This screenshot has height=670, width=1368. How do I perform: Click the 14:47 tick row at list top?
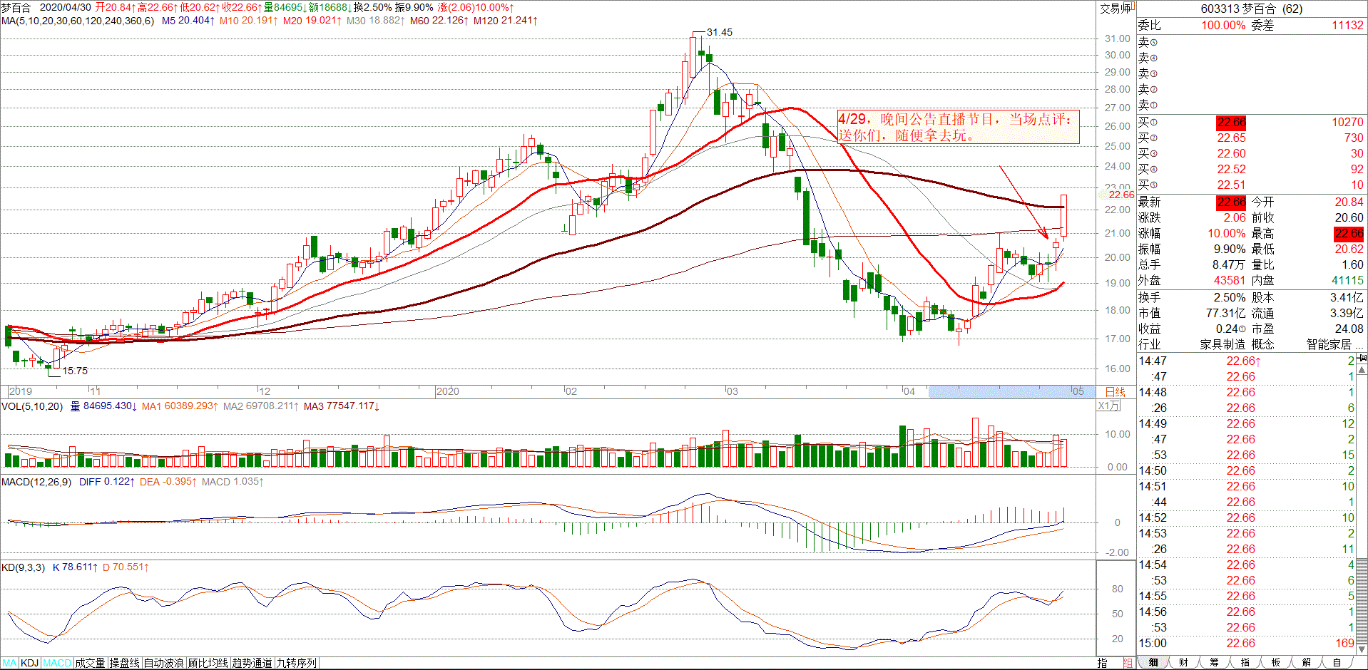click(x=1246, y=361)
